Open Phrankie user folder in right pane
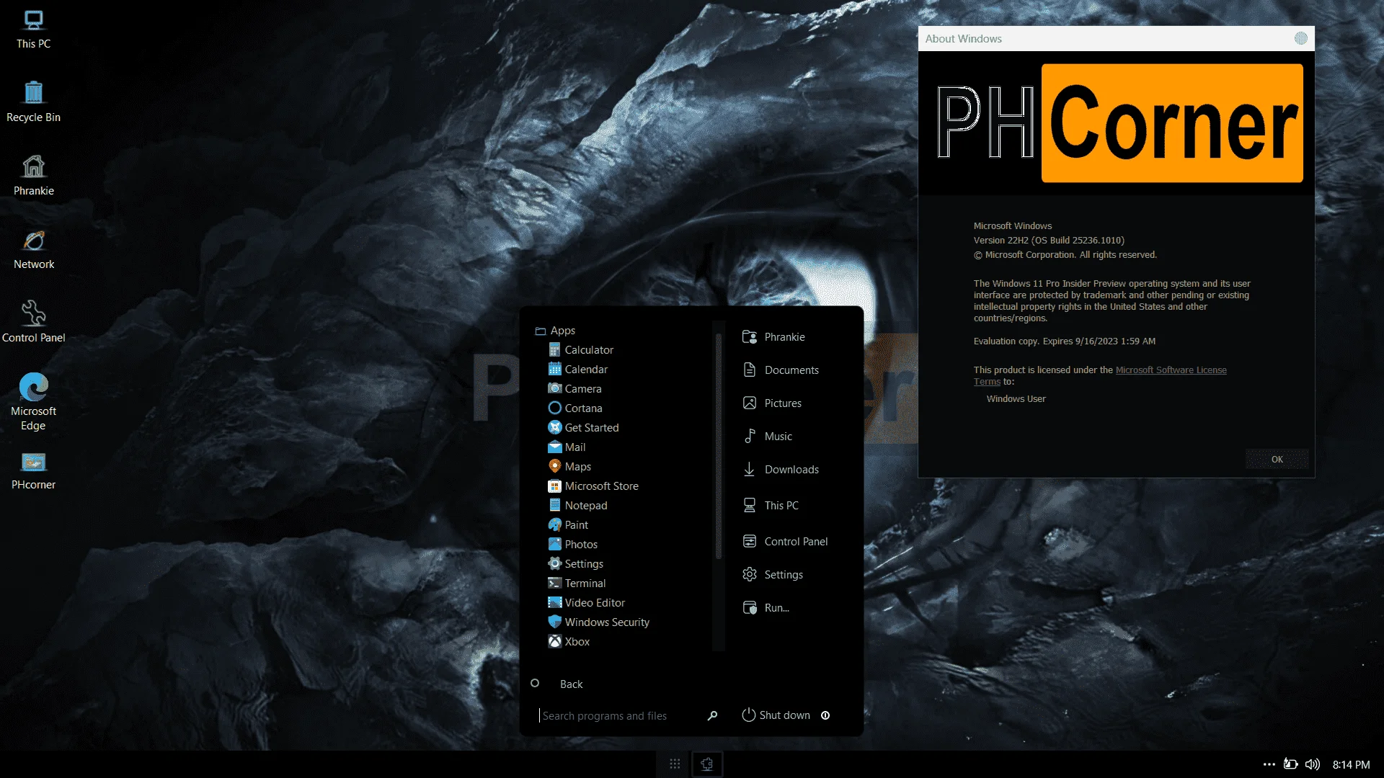 click(773, 336)
